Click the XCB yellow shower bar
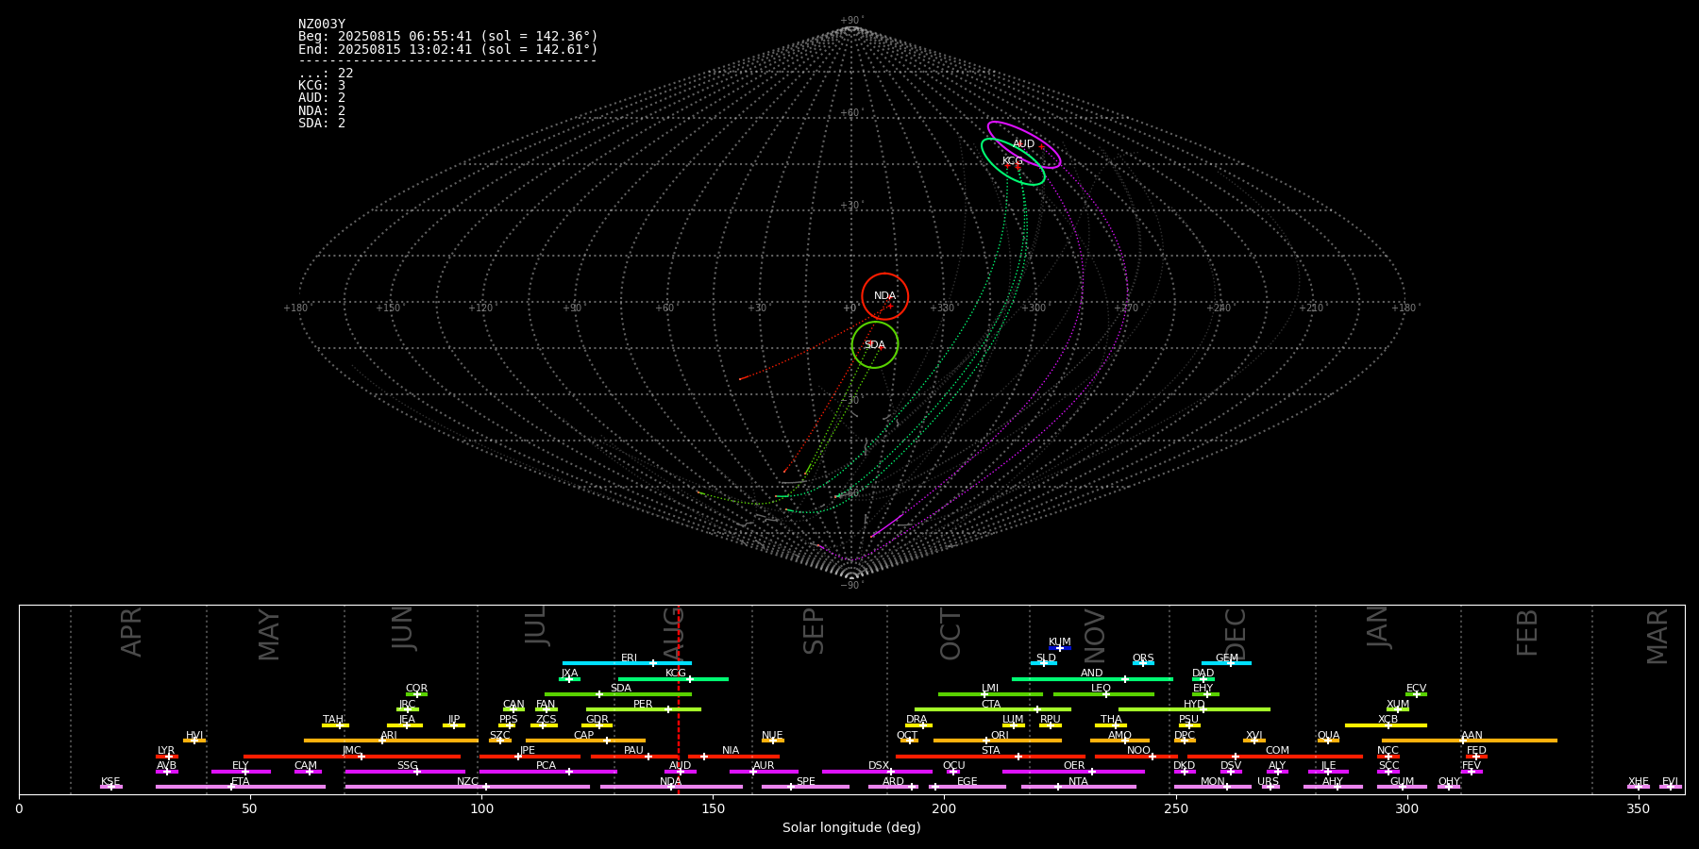 1386,724
